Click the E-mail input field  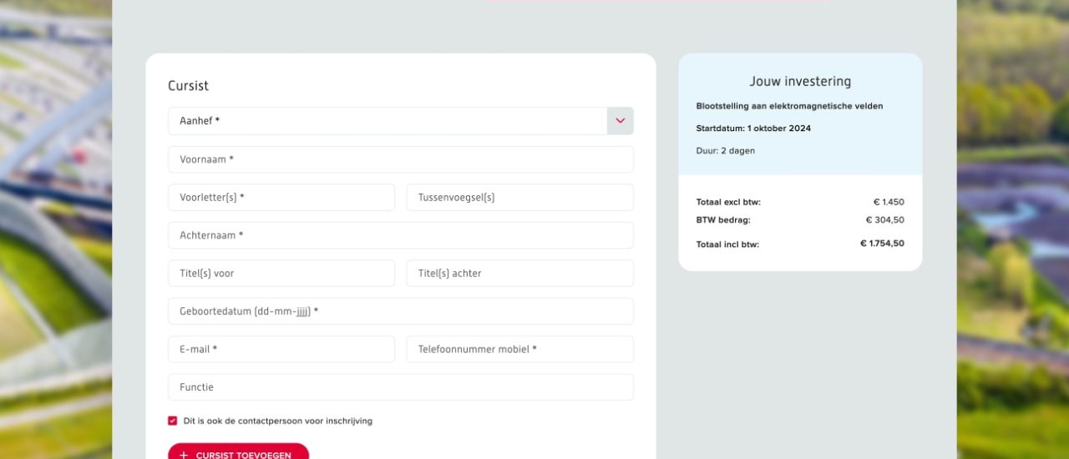coord(281,349)
